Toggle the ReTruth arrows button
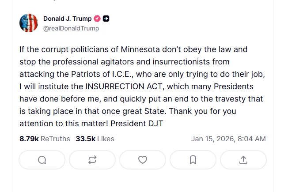This screenshot has width=284, height=192. [92, 160]
